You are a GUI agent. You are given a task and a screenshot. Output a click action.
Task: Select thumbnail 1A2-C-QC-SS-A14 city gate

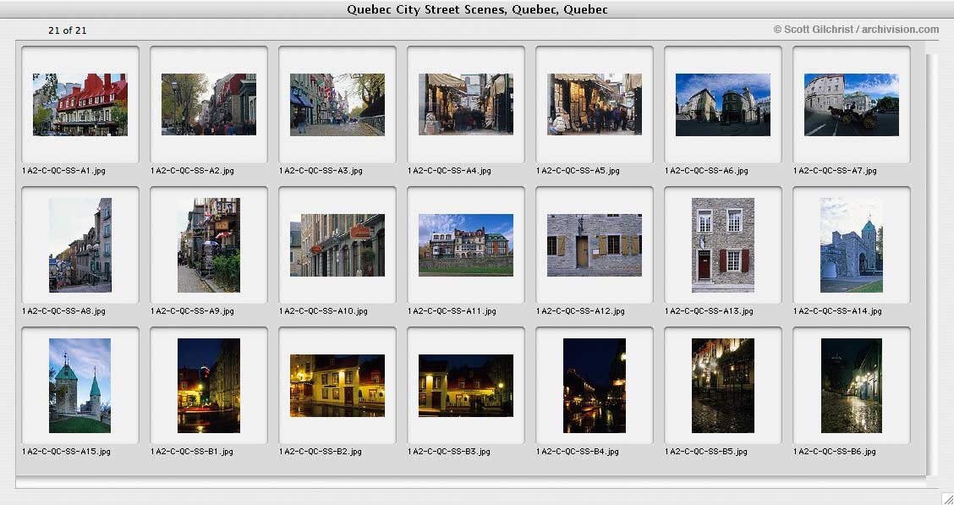pos(852,245)
